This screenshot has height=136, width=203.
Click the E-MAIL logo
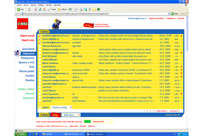click(x=23, y=24)
